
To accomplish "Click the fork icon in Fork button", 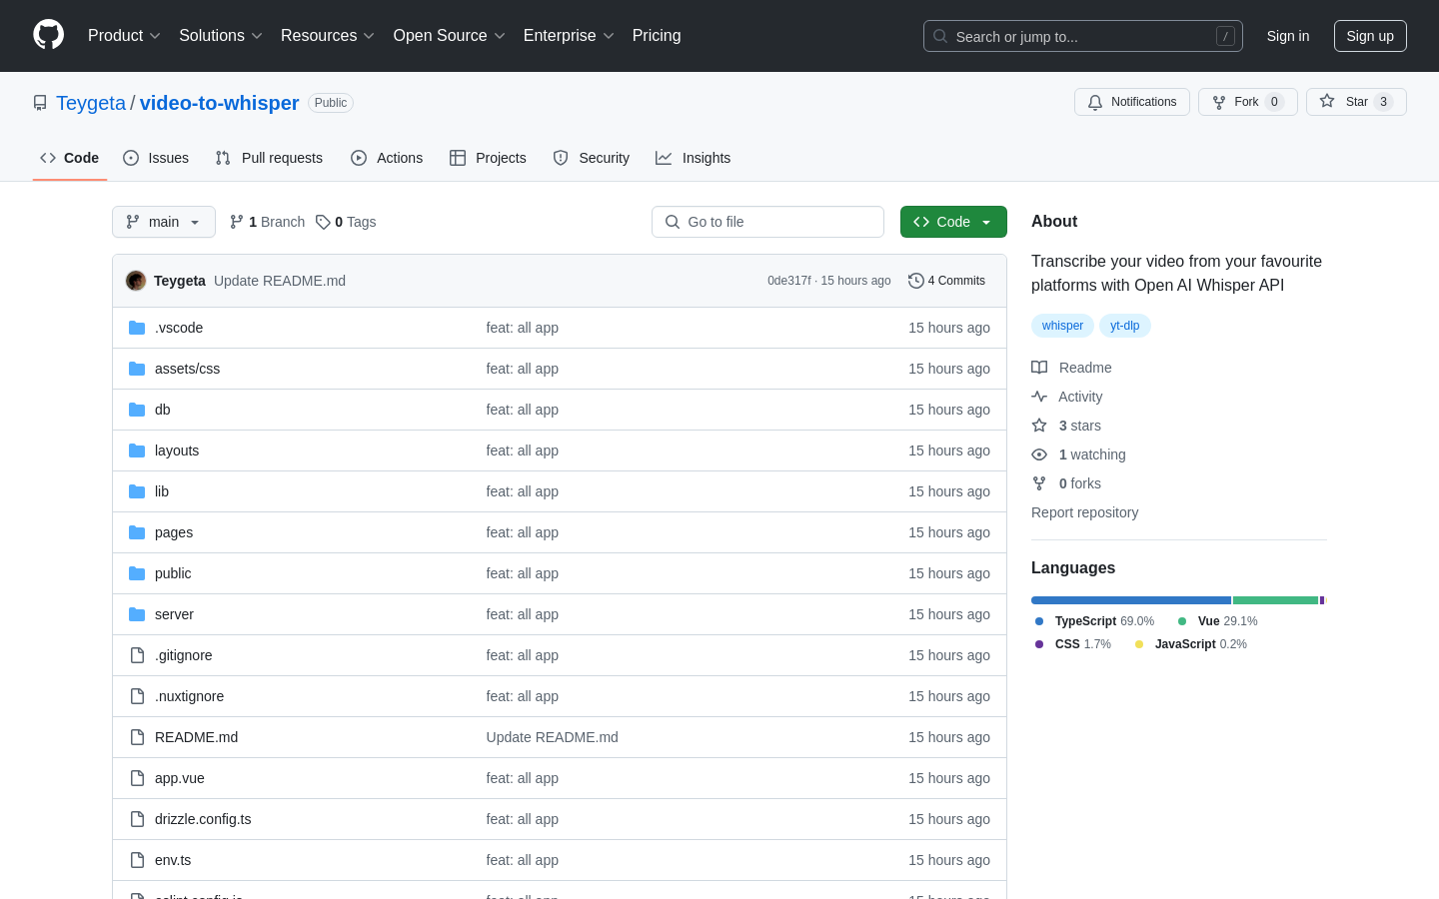I will 1219,102.
